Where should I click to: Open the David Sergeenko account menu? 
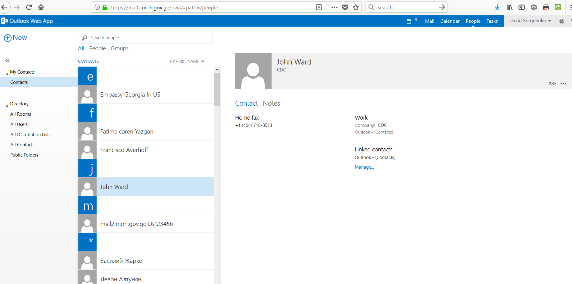pos(530,21)
